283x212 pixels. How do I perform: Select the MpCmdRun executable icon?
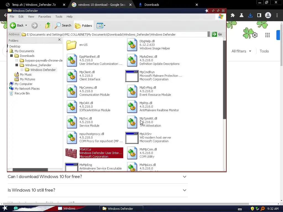pyautogui.click(x=132, y=76)
